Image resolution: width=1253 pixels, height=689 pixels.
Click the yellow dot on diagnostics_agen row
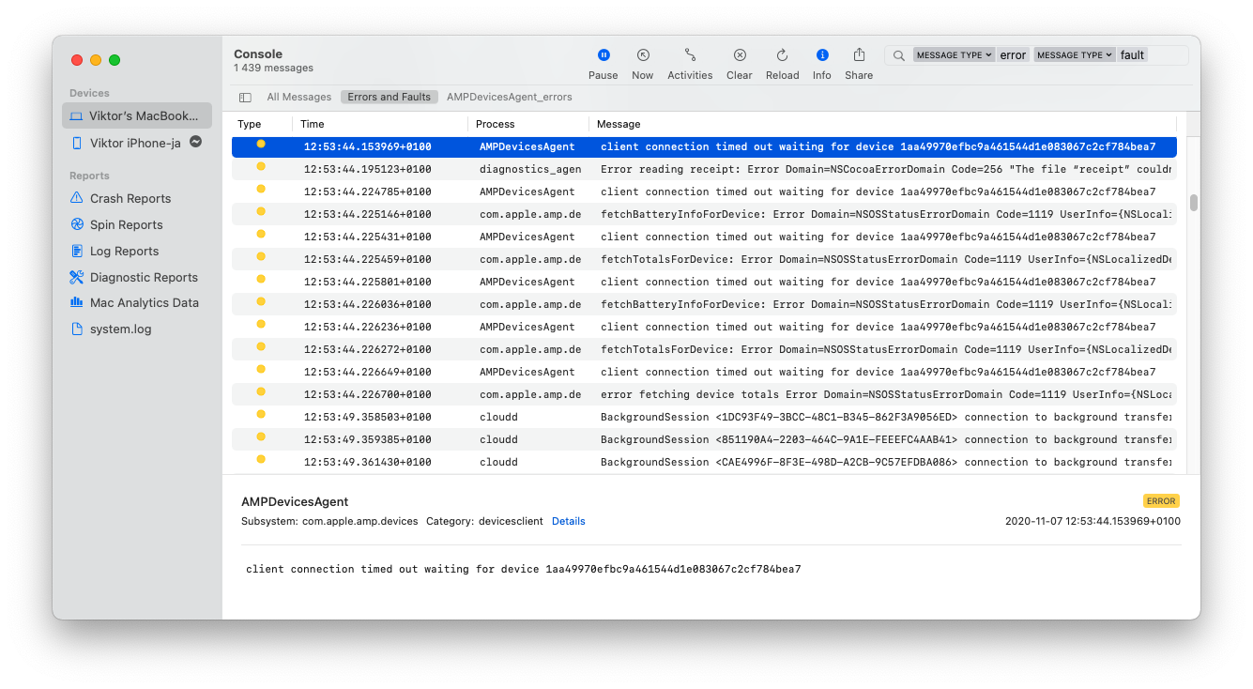[x=261, y=166]
